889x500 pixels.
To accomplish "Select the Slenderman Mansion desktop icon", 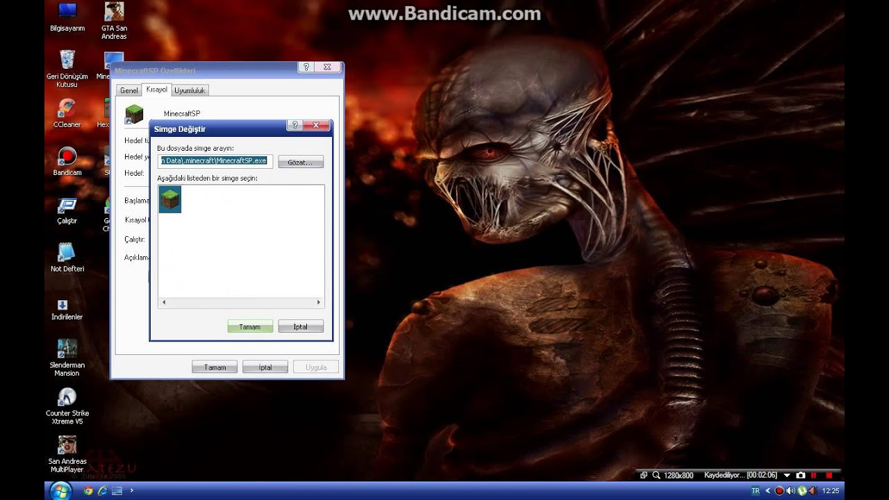I will tap(67, 358).
